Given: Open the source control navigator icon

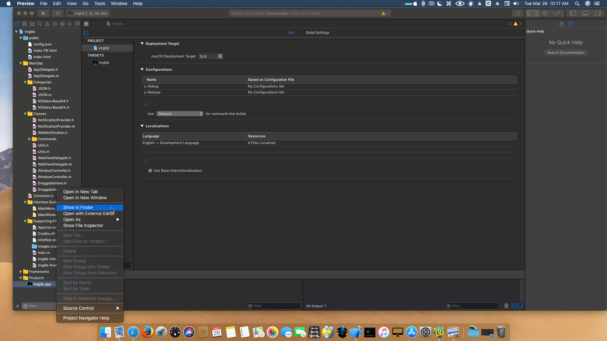Looking at the screenshot, I should coord(24,24).
